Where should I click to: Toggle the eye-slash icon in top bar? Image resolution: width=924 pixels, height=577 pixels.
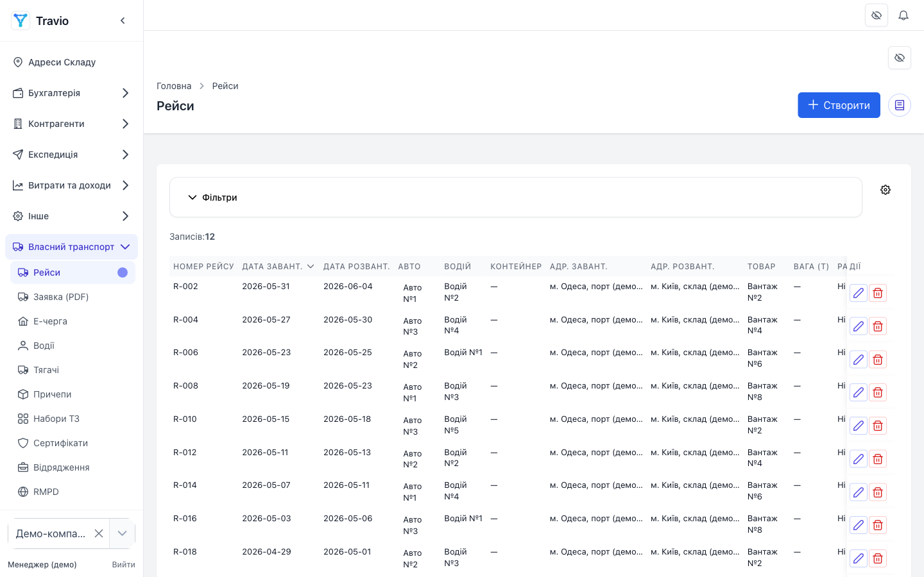click(877, 15)
